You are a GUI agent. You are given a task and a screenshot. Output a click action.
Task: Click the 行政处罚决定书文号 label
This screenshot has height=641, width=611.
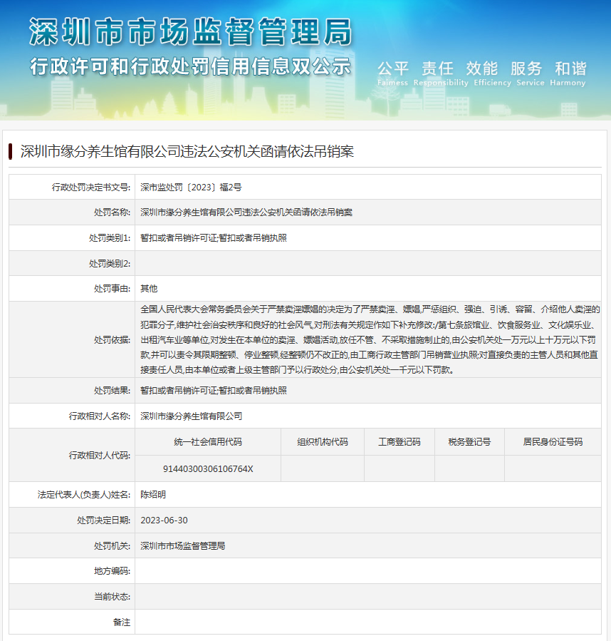(x=90, y=188)
